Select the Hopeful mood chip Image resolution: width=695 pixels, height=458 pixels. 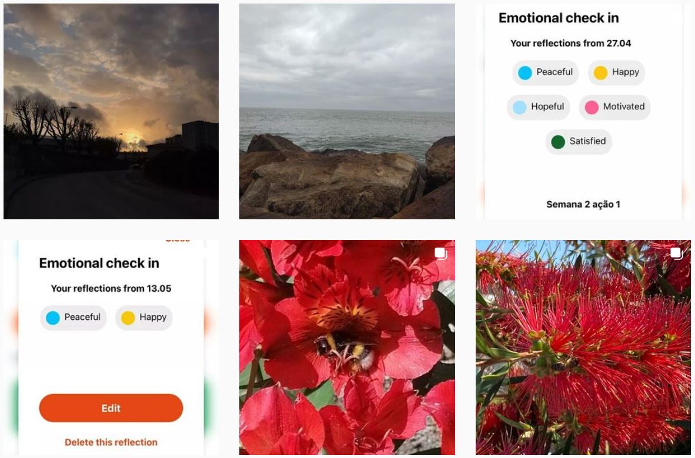pyautogui.click(x=538, y=107)
